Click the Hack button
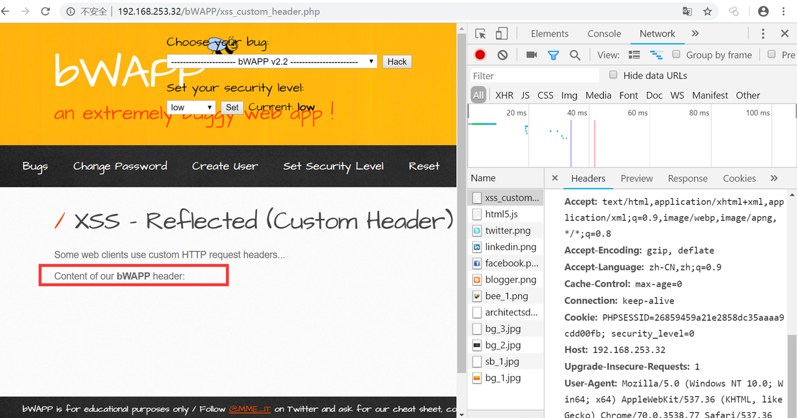 click(x=397, y=62)
